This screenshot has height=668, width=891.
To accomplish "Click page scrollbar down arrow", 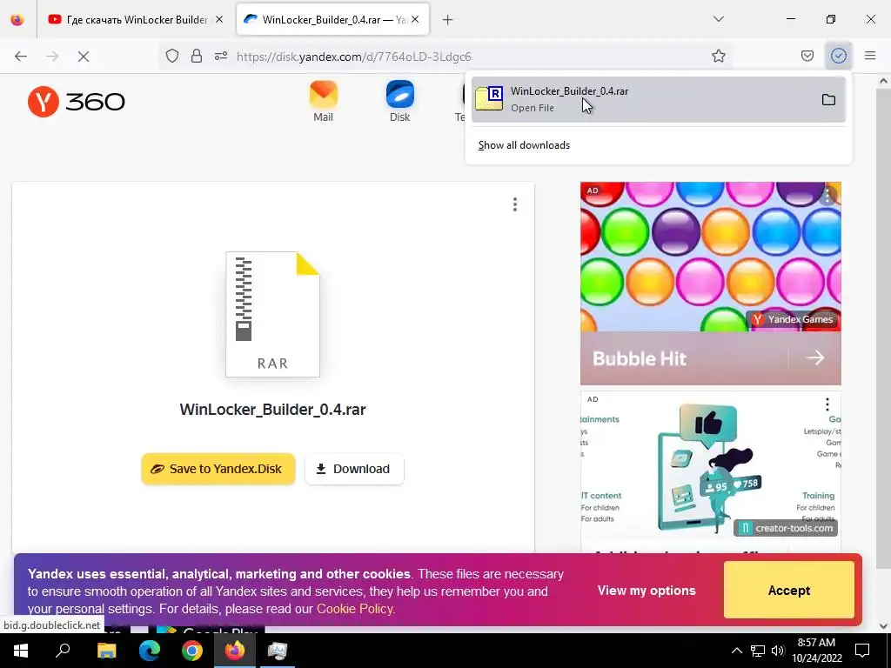I will [x=883, y=626].
